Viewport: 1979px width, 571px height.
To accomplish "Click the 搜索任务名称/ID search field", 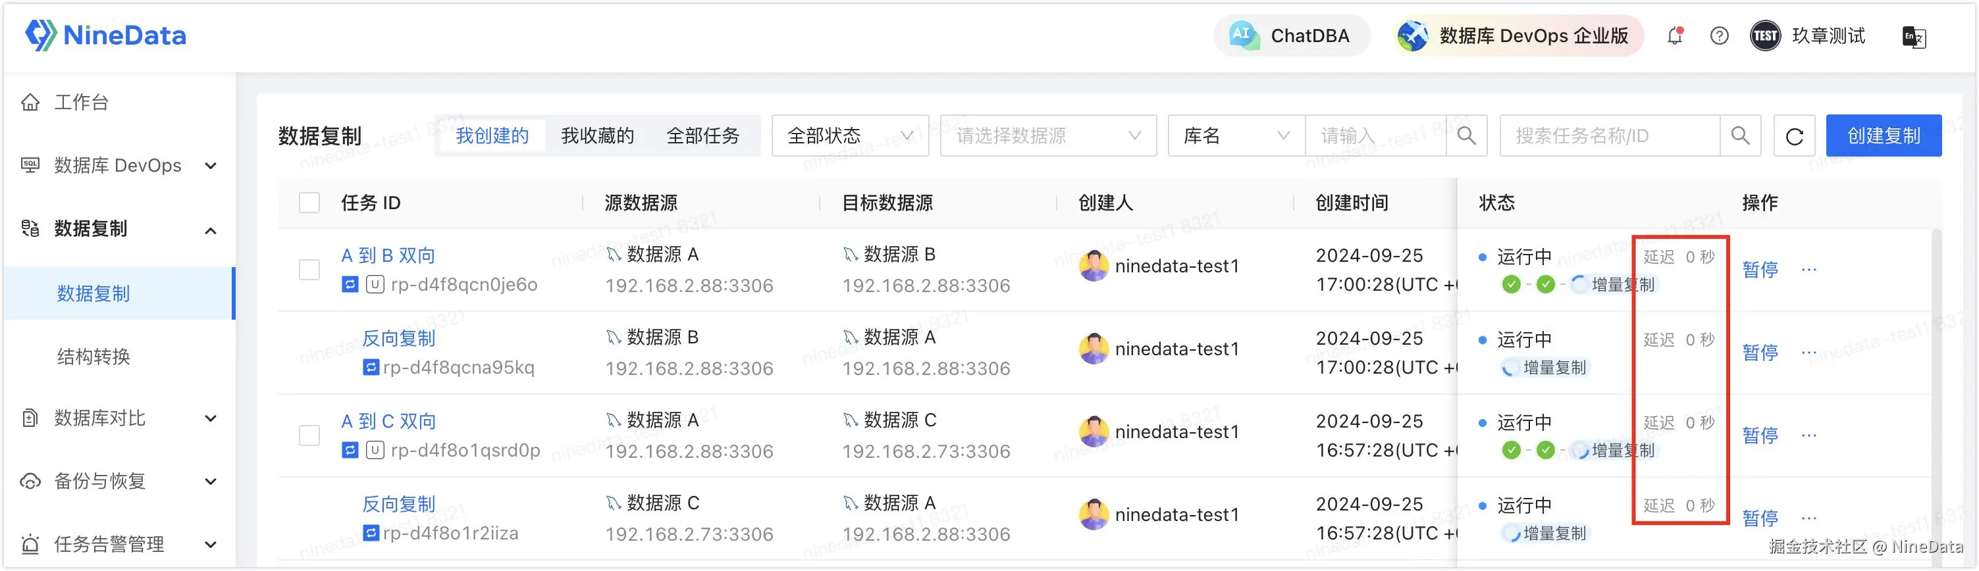I will point(1610,136).
